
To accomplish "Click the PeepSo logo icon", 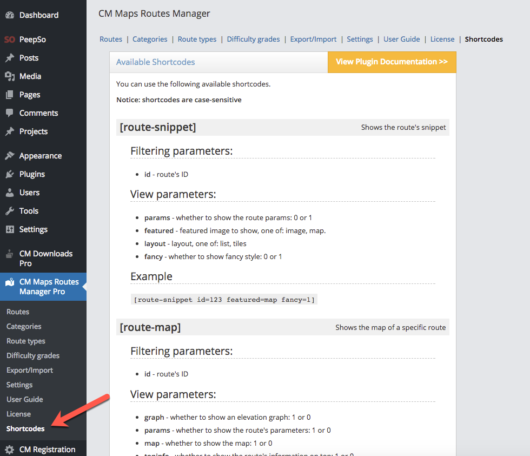I will point(10,39).
